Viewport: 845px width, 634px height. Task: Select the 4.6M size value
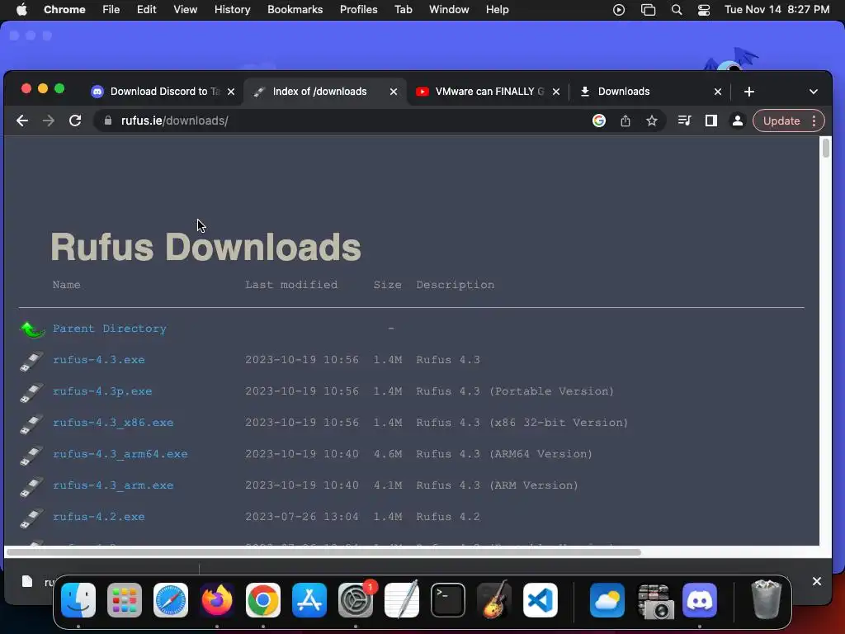point(388,453)
